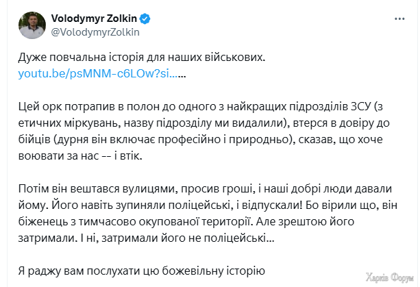Click the line starting 'біженець з тимчасово окупованої'
Screen dimensions: 420x287
(x=186, y=222)
